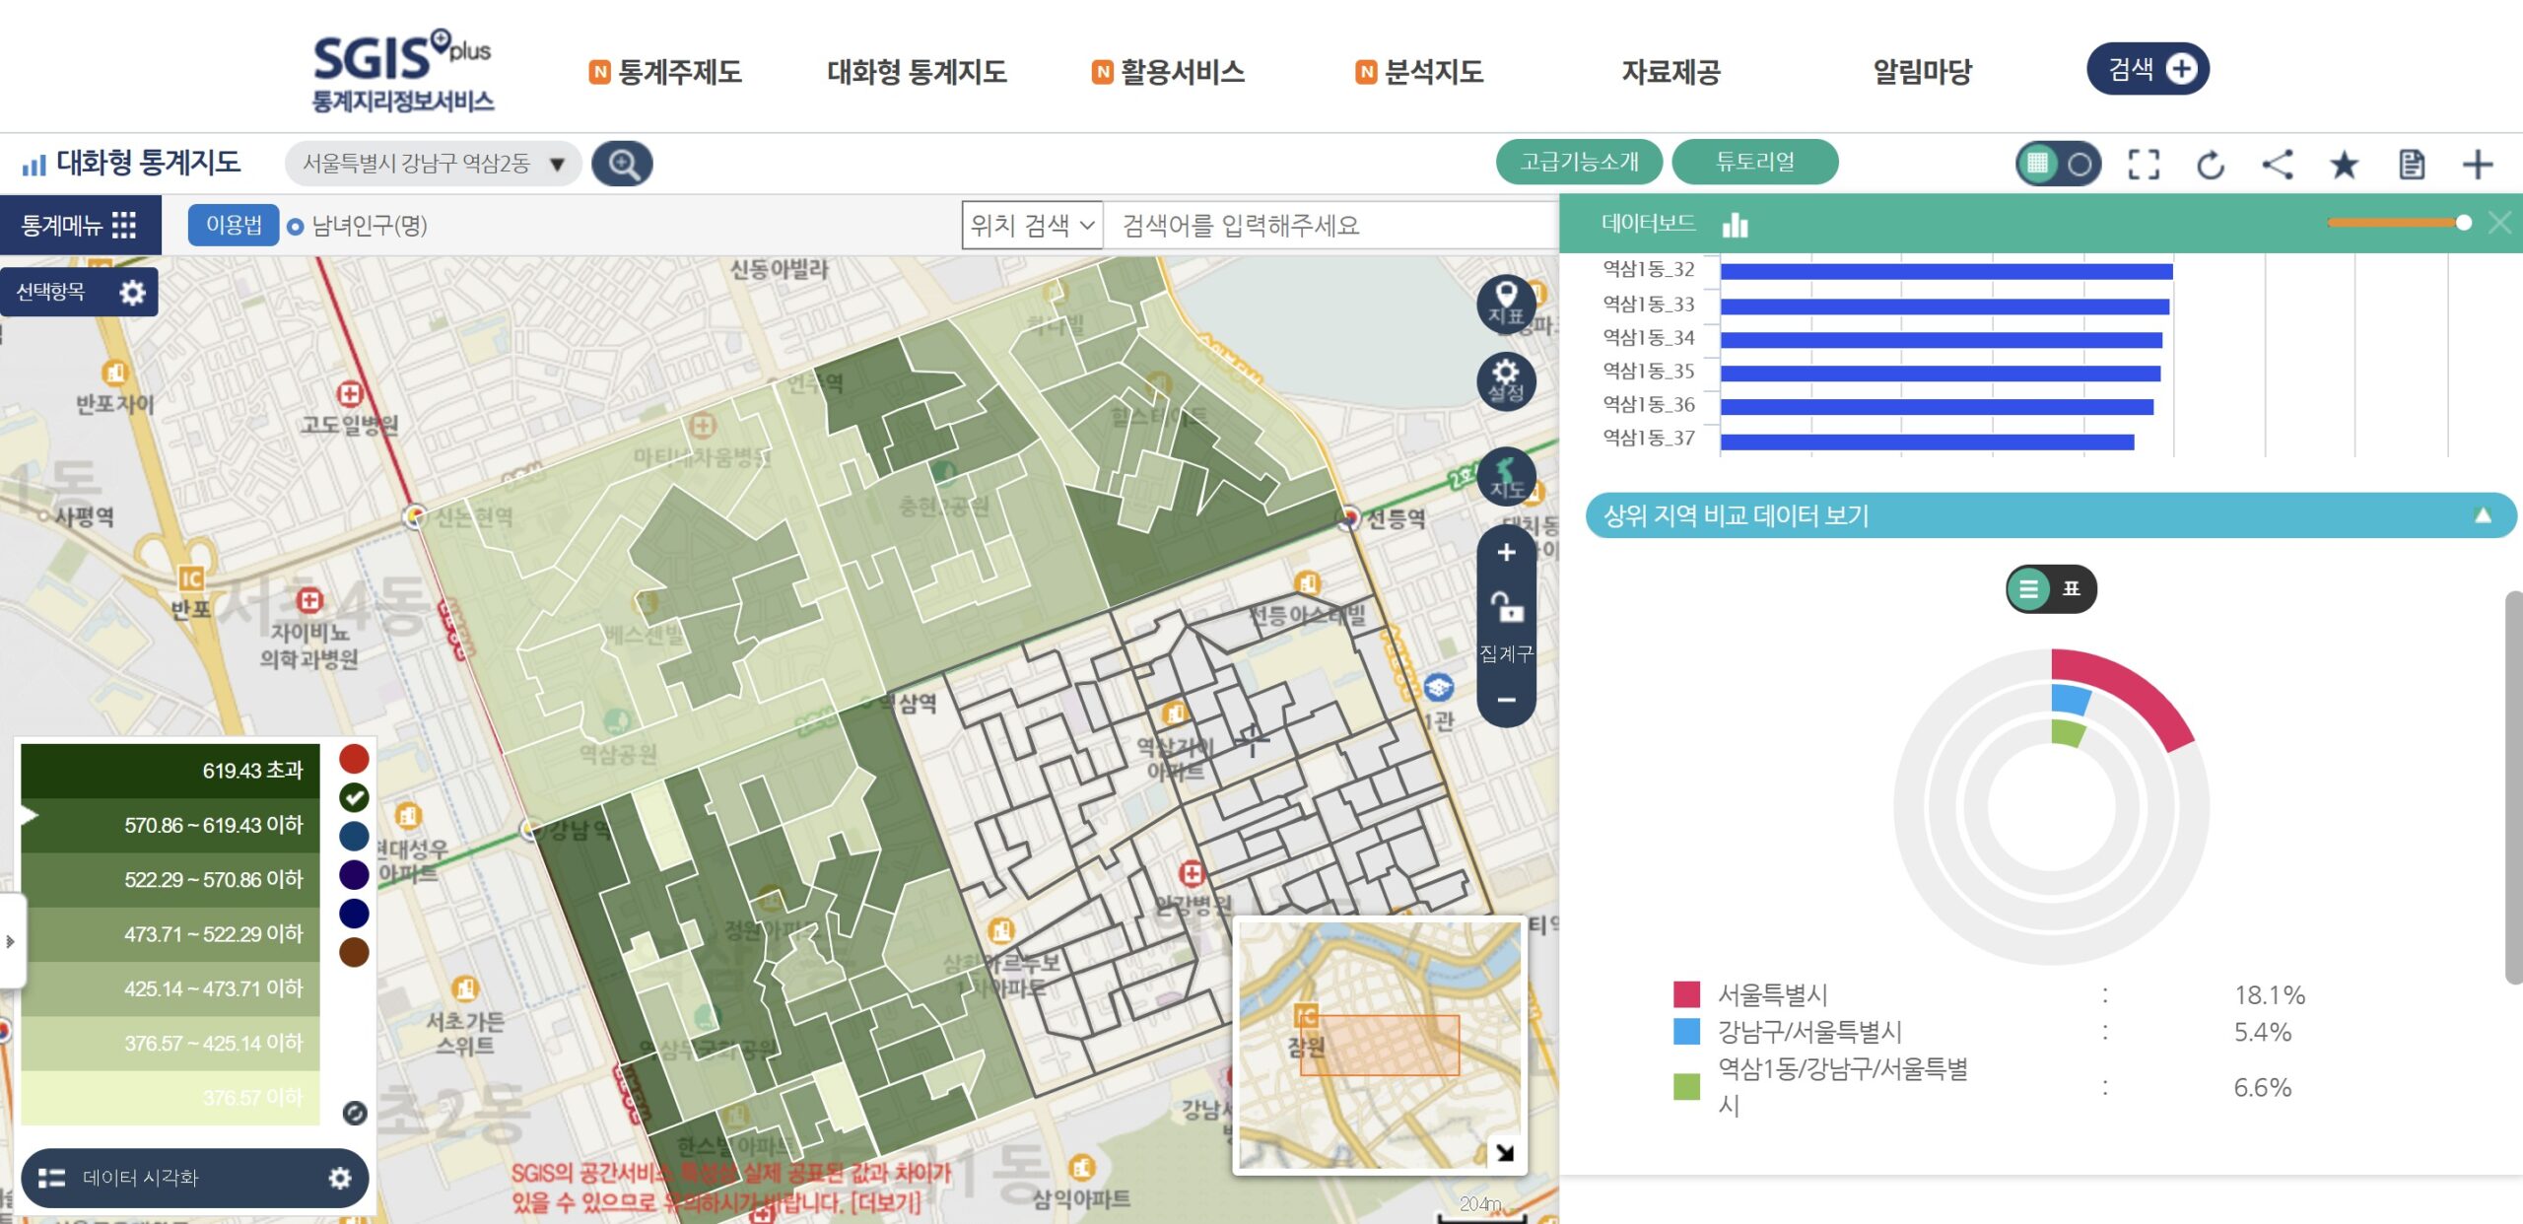Select the red legend color swatch
This screenshot has width=2523, height=1224.
pos(354,759)
